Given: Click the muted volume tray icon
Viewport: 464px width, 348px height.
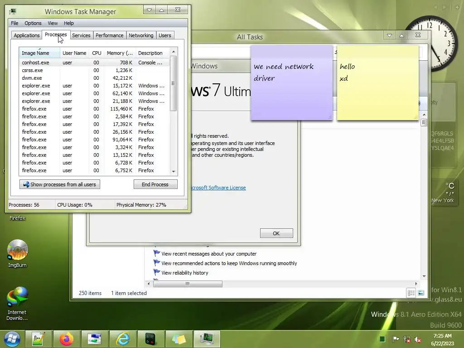Looking at the screenshot, I should click(418, 339).
